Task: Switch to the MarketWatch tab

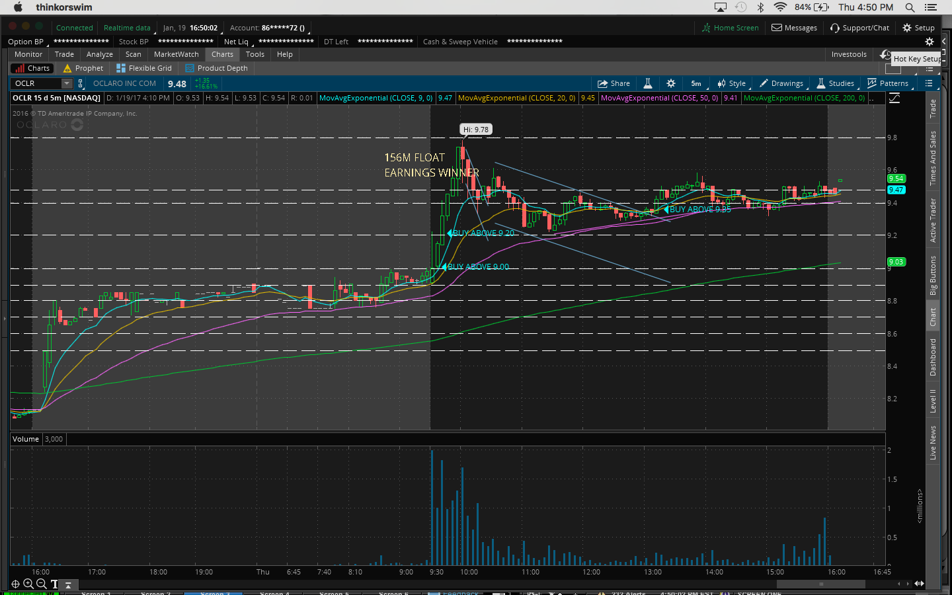Action: 177,54
